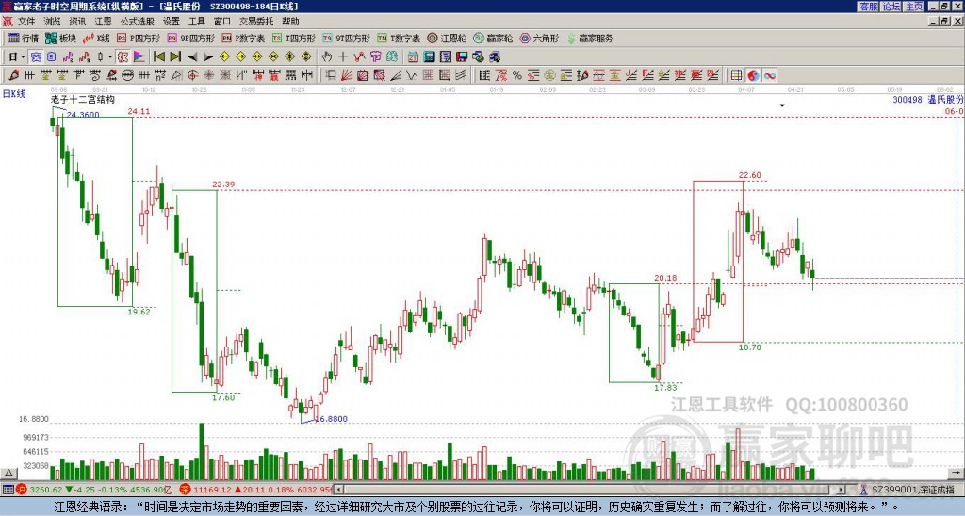Image resolution: width=965 pixels, height=516 pixels.
Task: Click the black right arrow icon
Action: [207, 56]
